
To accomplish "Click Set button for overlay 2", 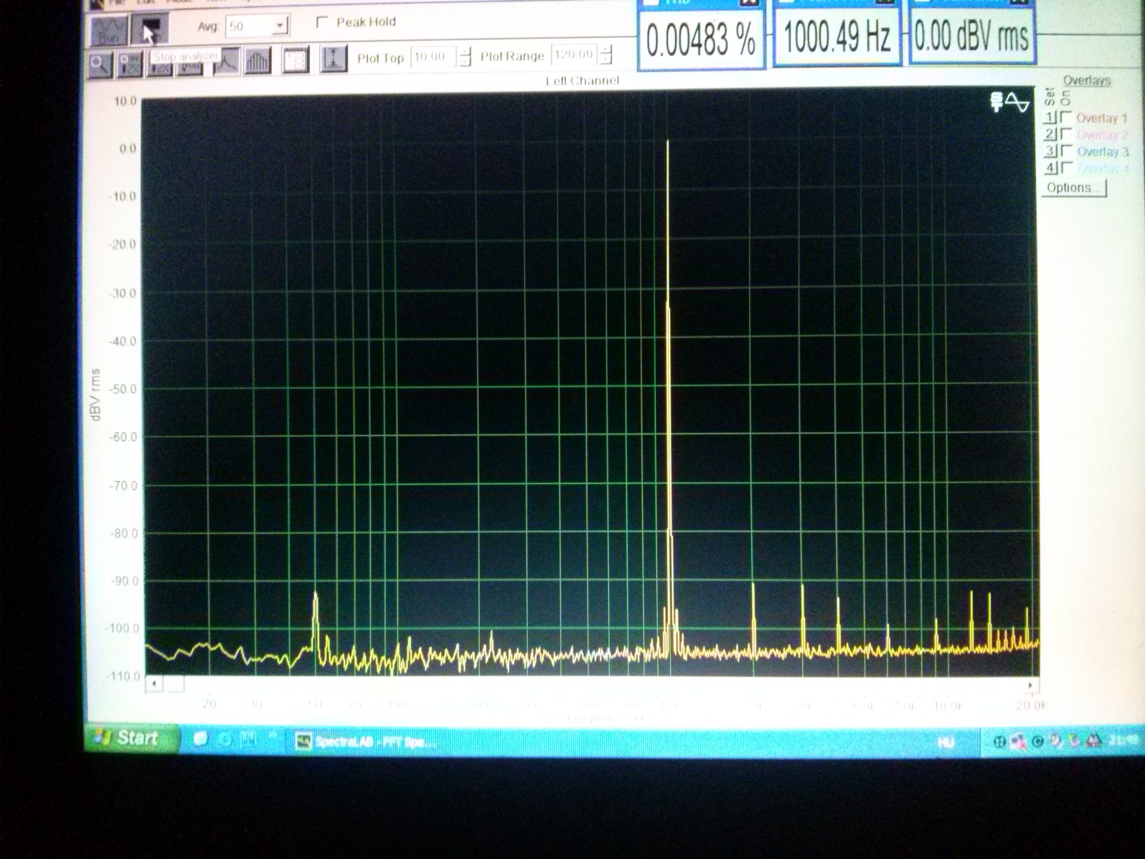I will pyautogui.click(x=1050, y=134).
